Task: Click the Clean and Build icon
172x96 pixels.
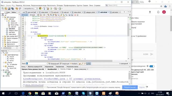Action: [48, 9]
